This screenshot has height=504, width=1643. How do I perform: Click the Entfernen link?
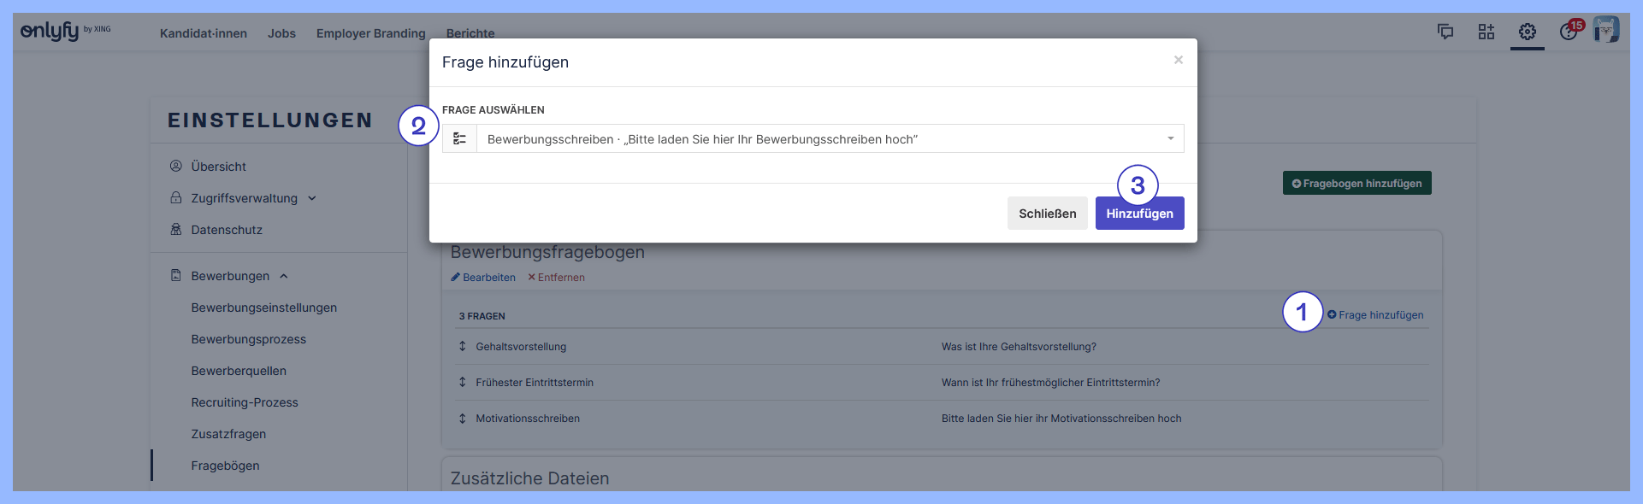click(557, 278)
